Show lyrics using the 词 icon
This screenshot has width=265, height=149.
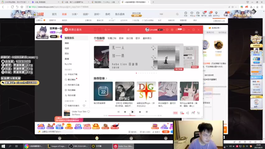click(x=146, y=112)
